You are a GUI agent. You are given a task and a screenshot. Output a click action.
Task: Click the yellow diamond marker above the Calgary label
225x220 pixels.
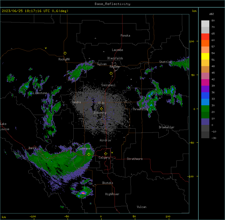pos(106,154)
